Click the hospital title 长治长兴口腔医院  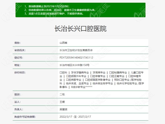81,29
